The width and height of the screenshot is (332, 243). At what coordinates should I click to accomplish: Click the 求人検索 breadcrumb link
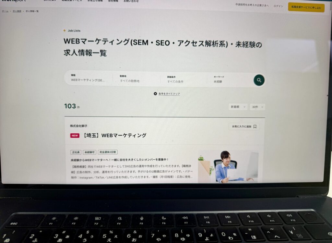17,11
